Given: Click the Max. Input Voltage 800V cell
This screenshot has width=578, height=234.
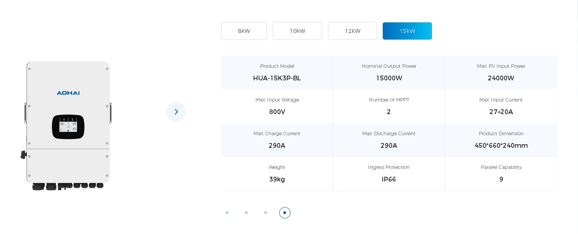Looking at the screenshot, I should [277, 106].
